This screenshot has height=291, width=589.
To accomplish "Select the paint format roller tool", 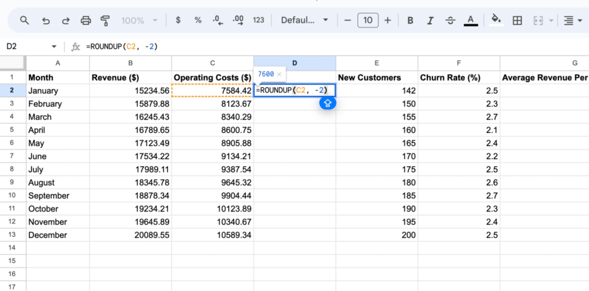I will tap(105, 20).
